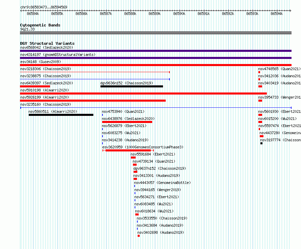Click the nsv6438976 (Sedlazeck2020) red bar
301x249 pixels.
point(127,122)
